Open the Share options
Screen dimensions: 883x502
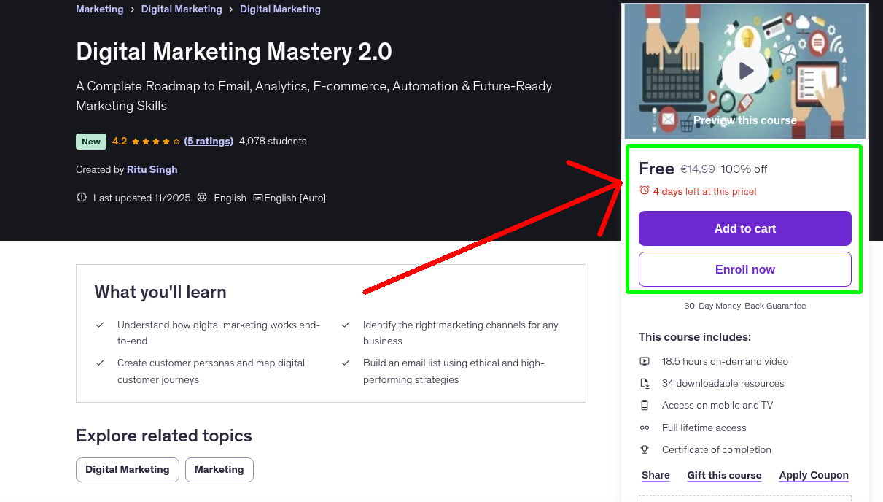pos(655,475)
